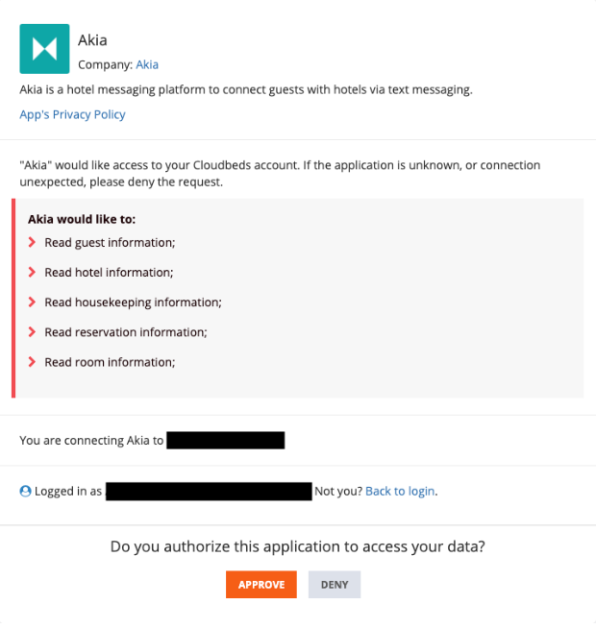The height and width of the screenshot is (629, 596).
Task: Click the user profile icon beside Logged in
Action: point(26,491)
